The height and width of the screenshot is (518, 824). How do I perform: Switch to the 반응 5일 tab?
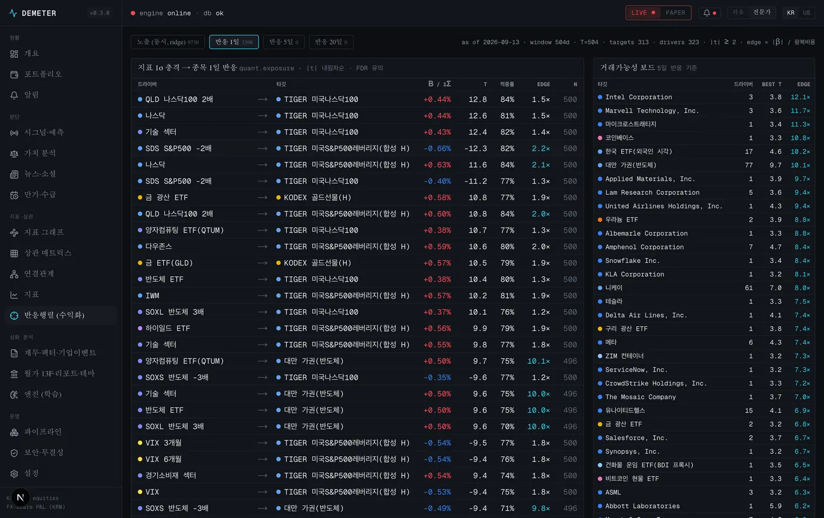click(284, 42)
